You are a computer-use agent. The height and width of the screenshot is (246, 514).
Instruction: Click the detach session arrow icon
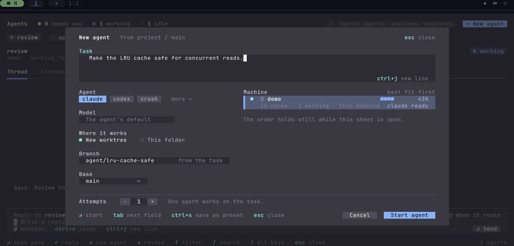coord(495,3)
